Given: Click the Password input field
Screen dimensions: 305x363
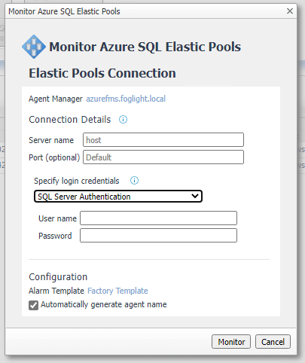Looking at the screenshot, I should click(x=158, y=236).
